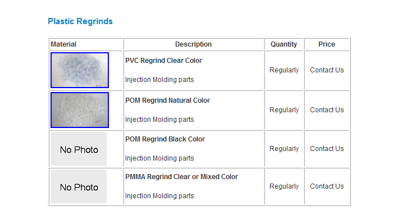The image size is (393, 224).
Task: Click Contact Us for POM Natural Color
Action: click(327, 109)
